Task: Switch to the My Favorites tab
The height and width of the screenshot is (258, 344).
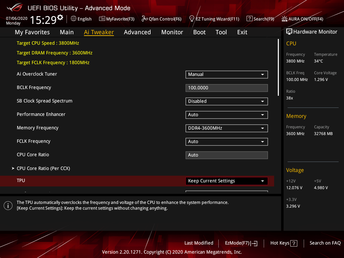Action: 32,32
